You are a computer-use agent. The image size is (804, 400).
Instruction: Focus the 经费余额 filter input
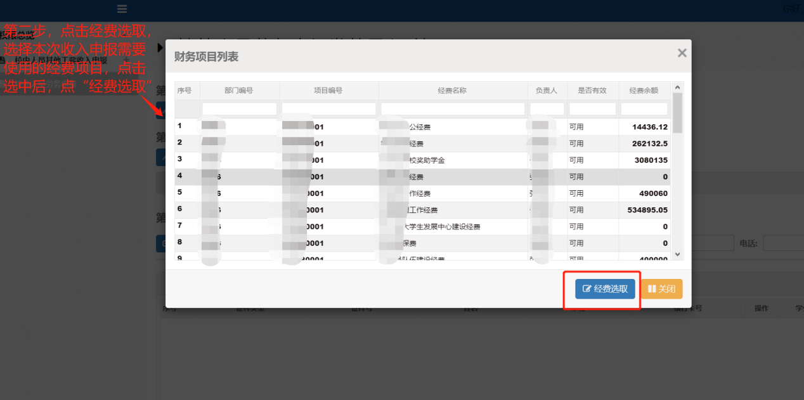[x=644, y=109]
